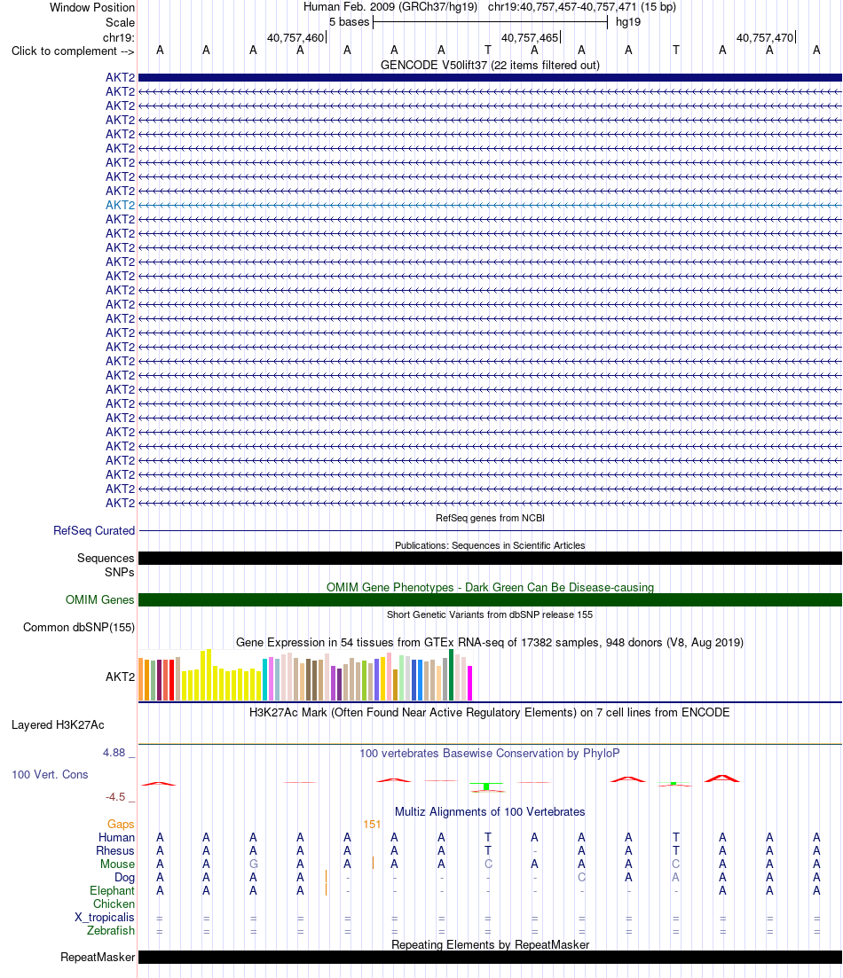Click the magenta bar ending the GTEx chart
This screenshot has height=978, width=843.
coord(470,684)
